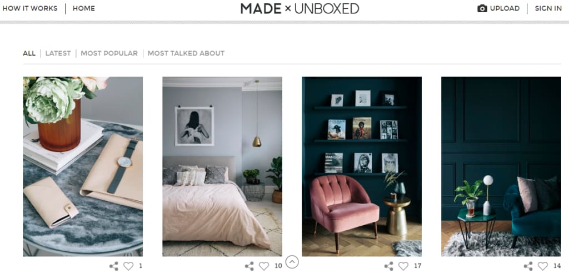The height and width of the screenshot is (279, 569).
Task: Show Most Talked About posts
Action: tap(186, 53)
